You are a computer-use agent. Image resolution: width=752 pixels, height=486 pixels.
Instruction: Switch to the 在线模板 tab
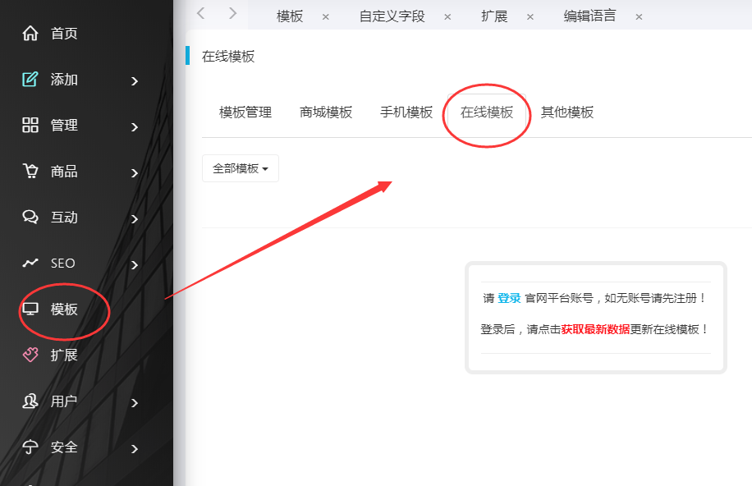487,112
